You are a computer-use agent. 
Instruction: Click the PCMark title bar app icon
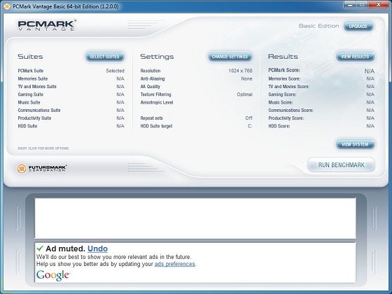(7, 6)
